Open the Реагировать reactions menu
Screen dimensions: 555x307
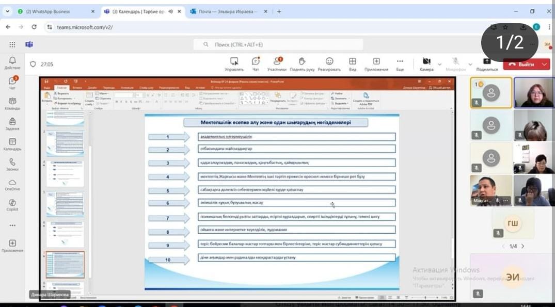click(x=329, y=63)
